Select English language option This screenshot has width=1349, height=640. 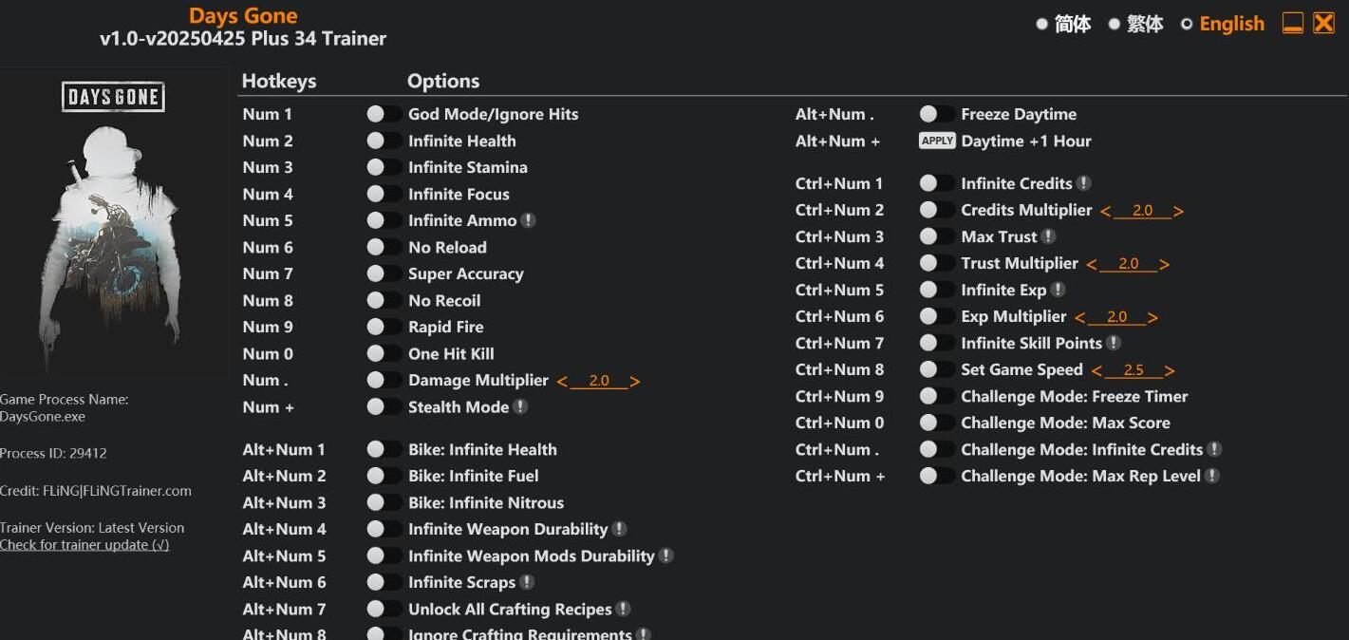1223,24
